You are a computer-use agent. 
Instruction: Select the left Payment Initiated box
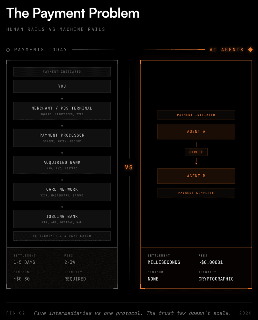[62, 72]
